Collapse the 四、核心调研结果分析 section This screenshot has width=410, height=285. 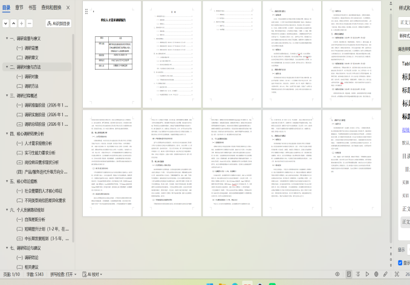5,134
